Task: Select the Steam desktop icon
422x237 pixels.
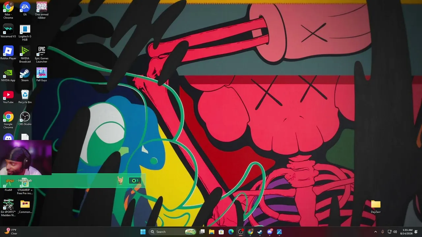Action: pyautogui.click(x=25, y=75)
